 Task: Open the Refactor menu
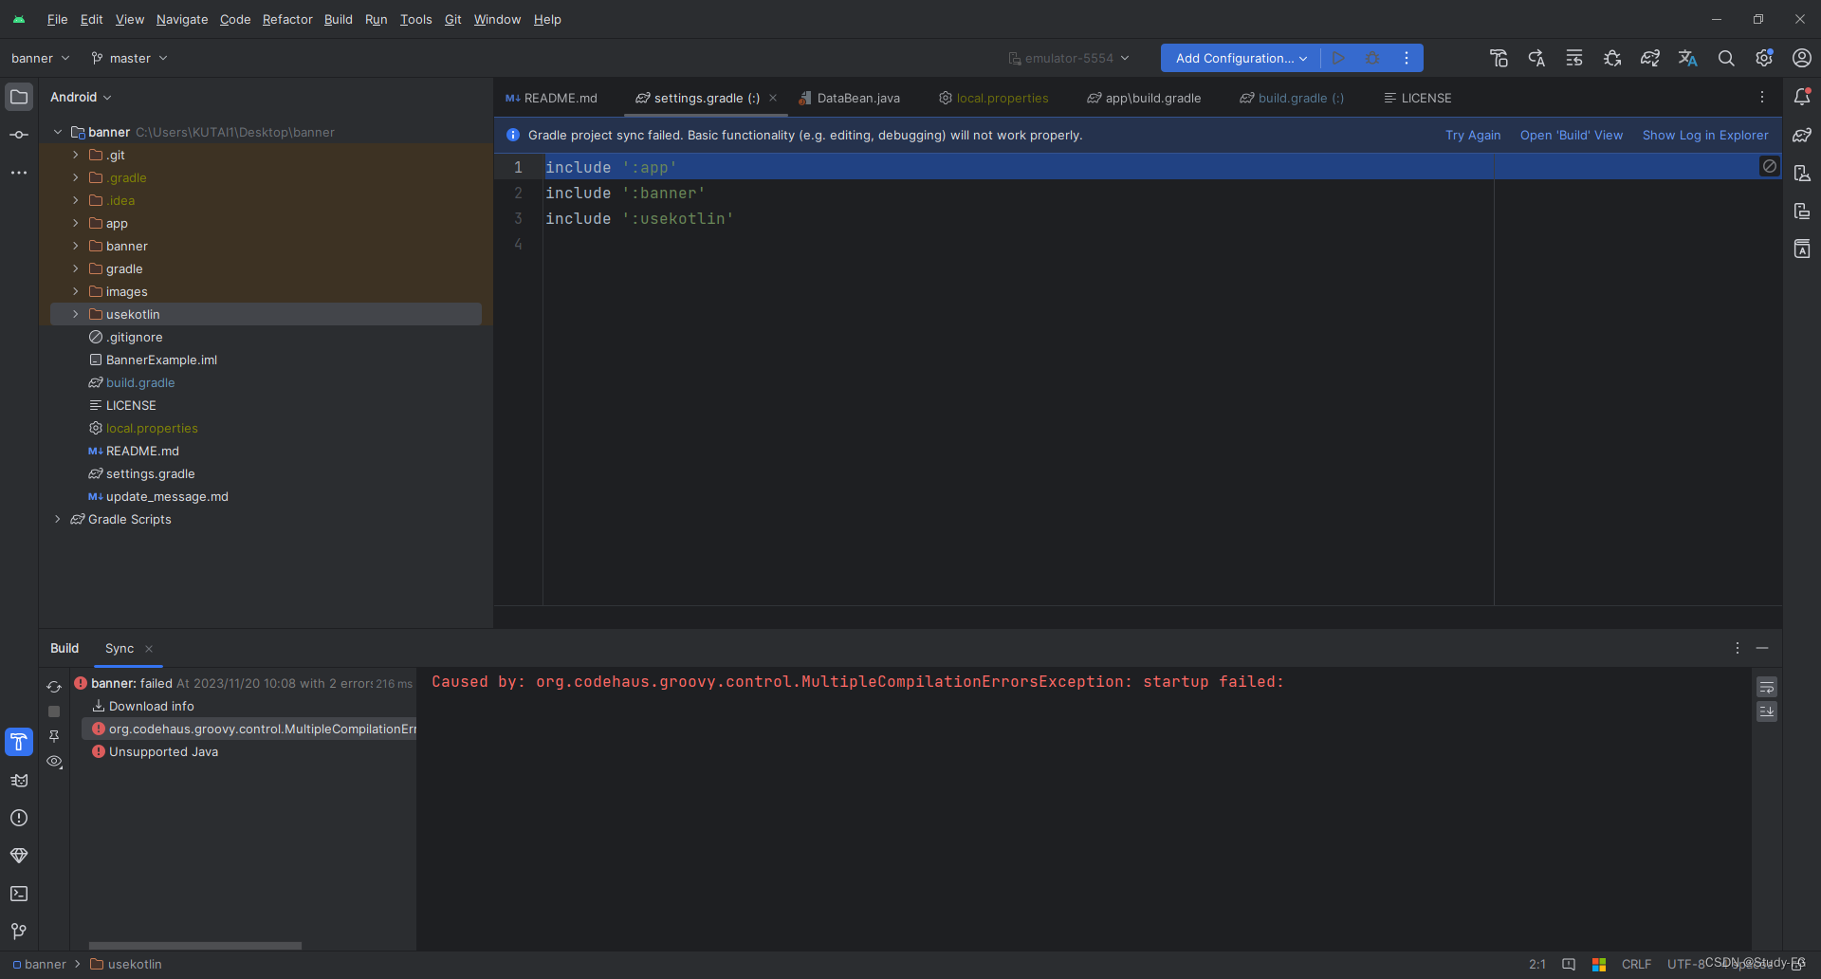pyautogui.click(x=286, y=19)
